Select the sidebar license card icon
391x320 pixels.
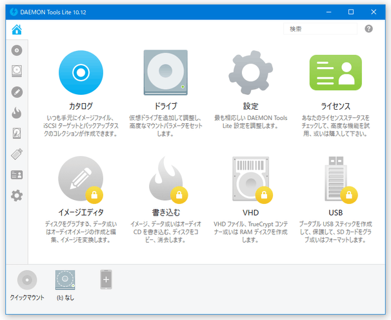(x=17, y=175)
